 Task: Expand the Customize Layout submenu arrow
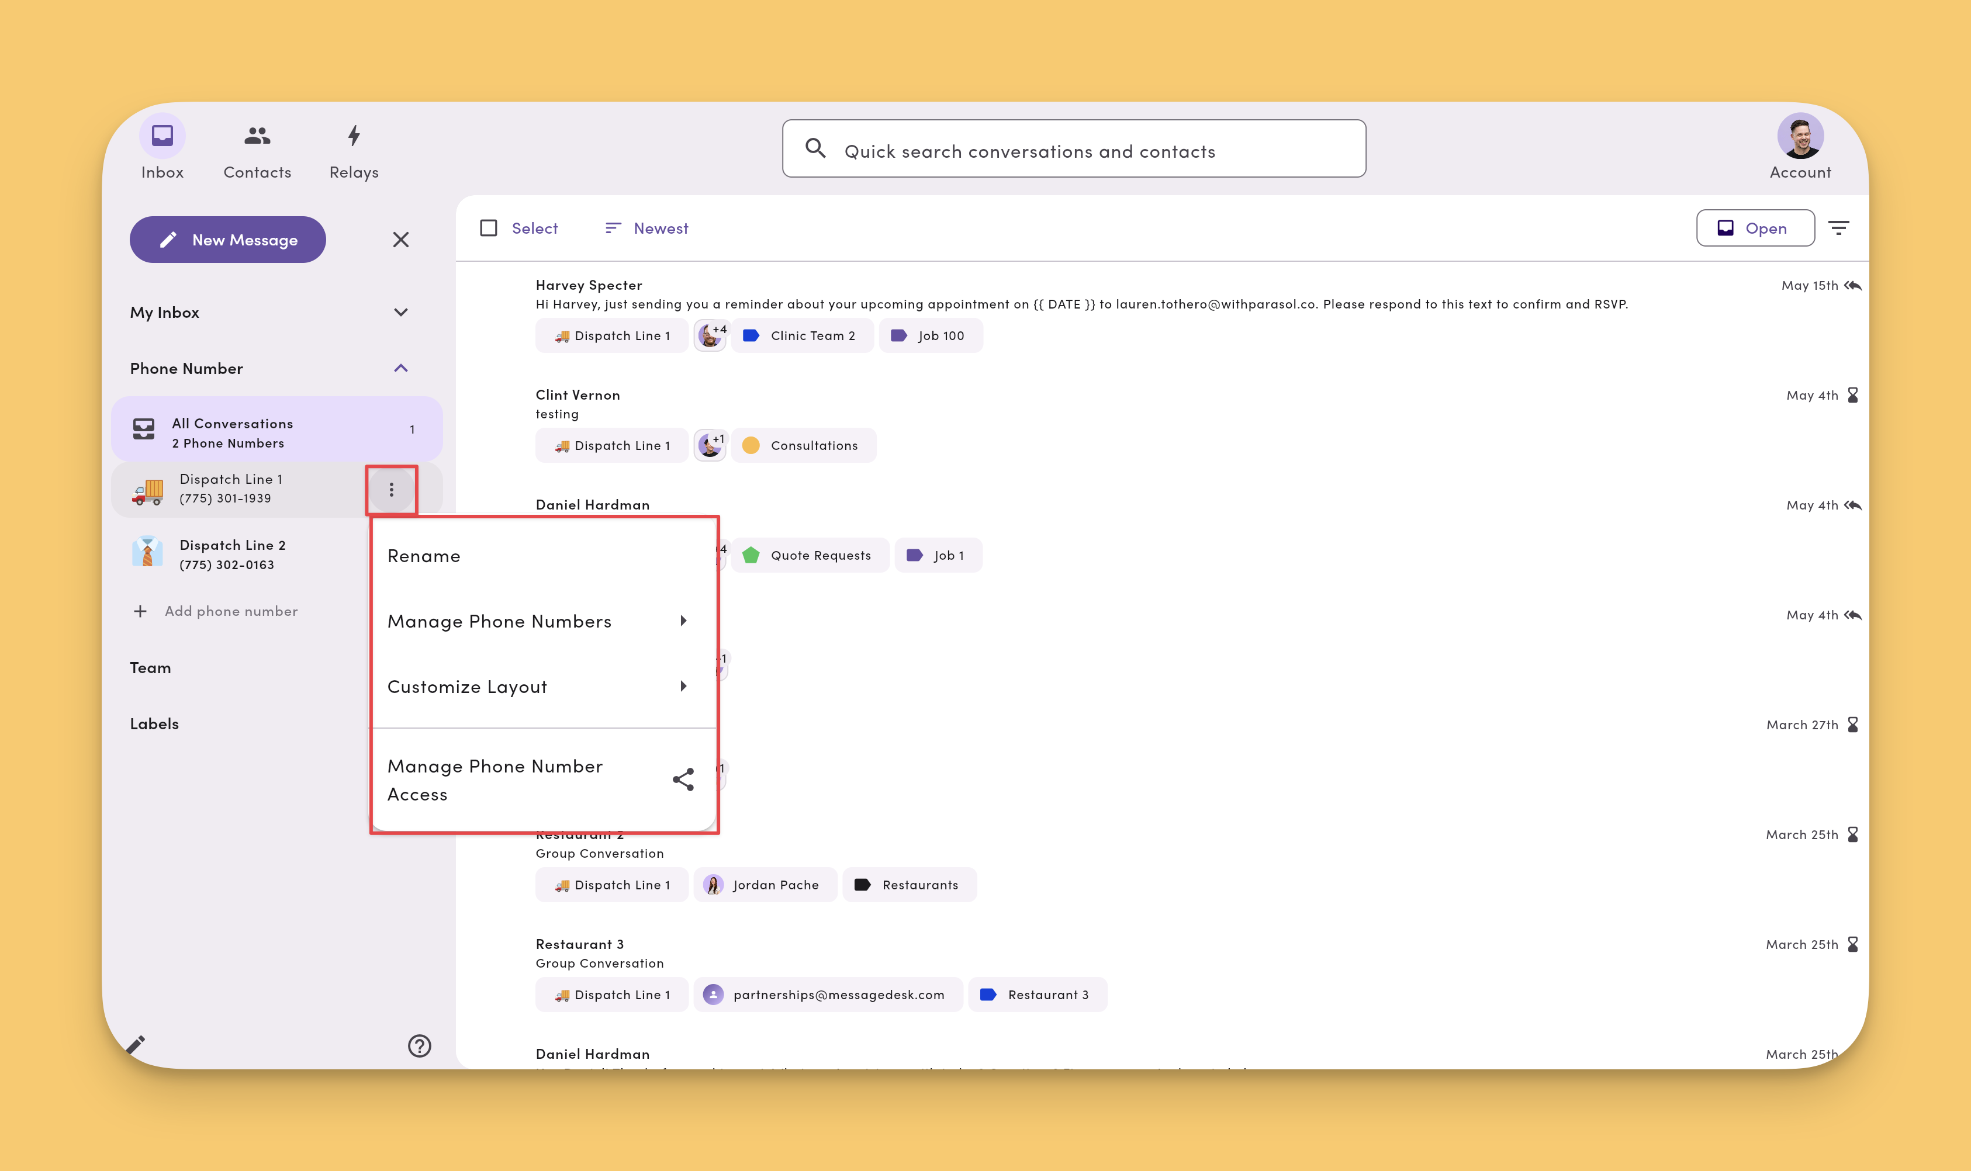tap(683, 687)
